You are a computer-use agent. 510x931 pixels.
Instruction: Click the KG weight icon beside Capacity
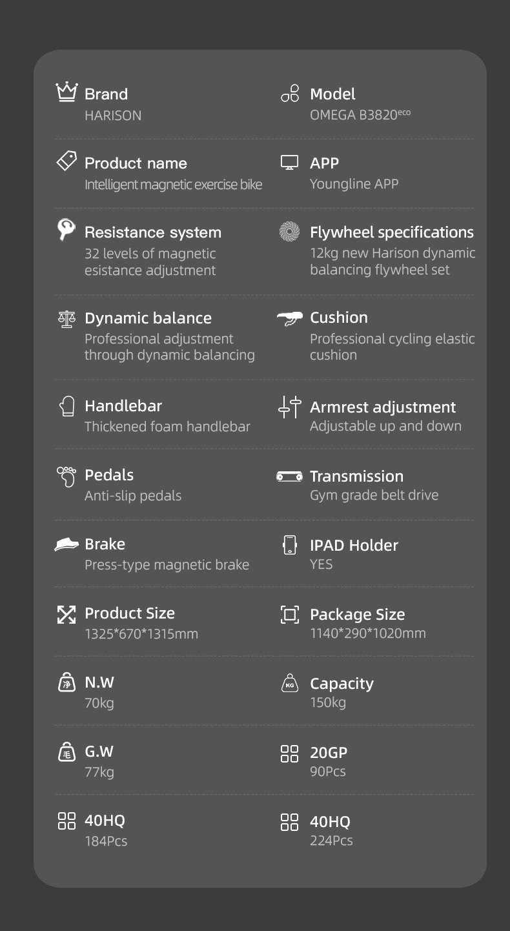pyautogui.click(x=290, y=683)
